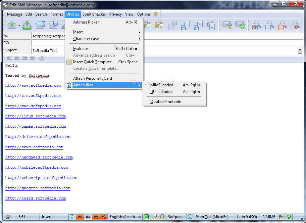
Task: Click the magnifier with red left arrow
Action: coord(257,25)
